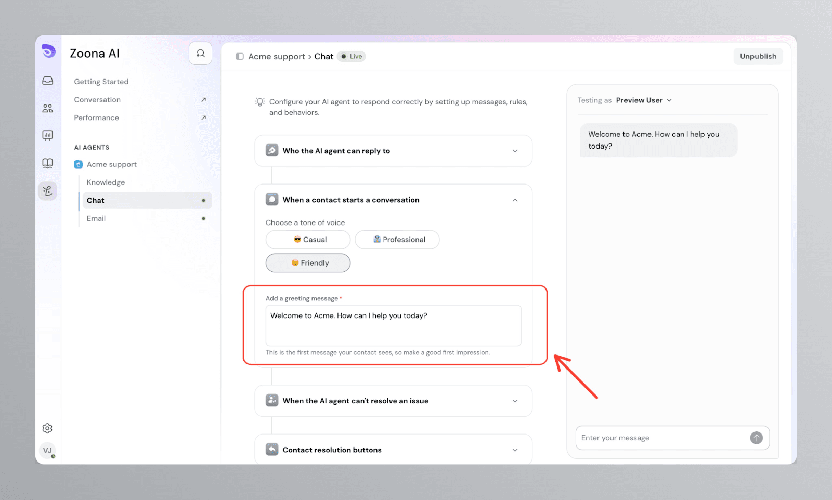Click the 'can't resolve an issue' section icon
This screenshot has height=500, width=832.
point(272,400)
